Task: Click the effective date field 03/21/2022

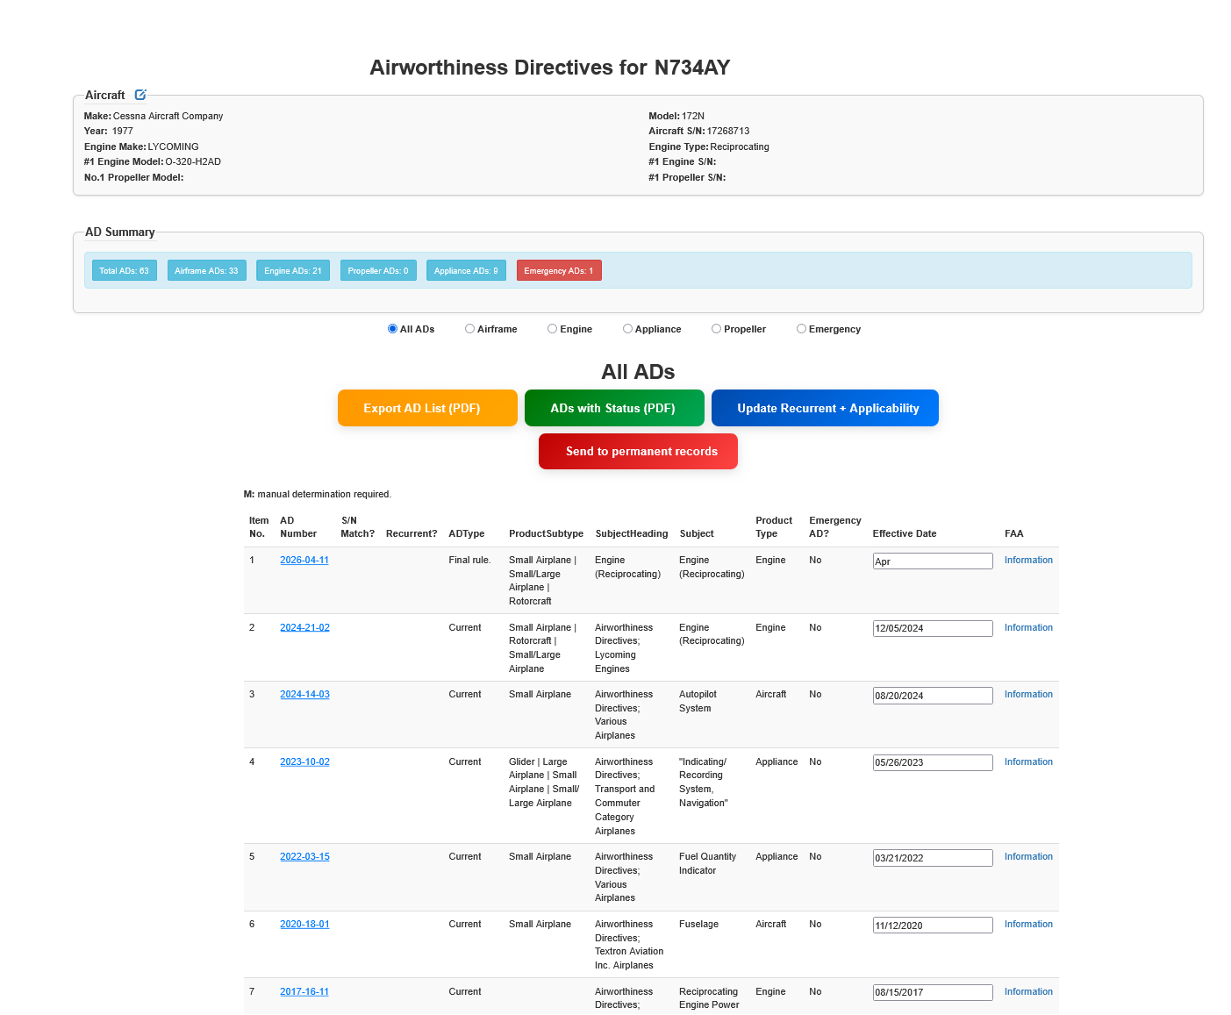Action: pos(933,858)
